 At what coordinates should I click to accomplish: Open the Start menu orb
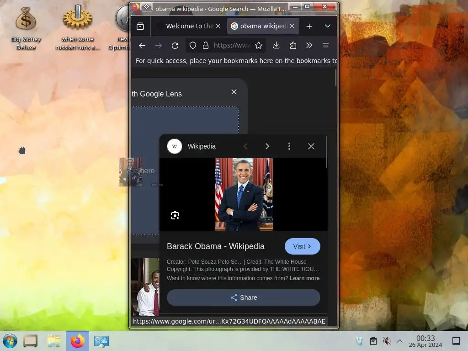click(10, 341)
